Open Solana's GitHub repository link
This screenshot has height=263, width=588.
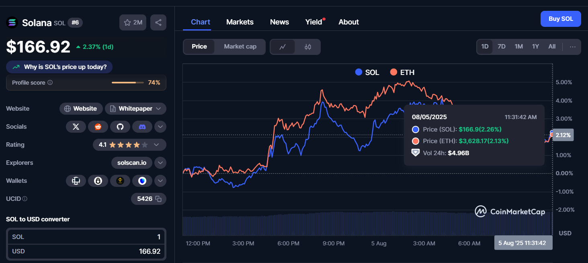120,127
